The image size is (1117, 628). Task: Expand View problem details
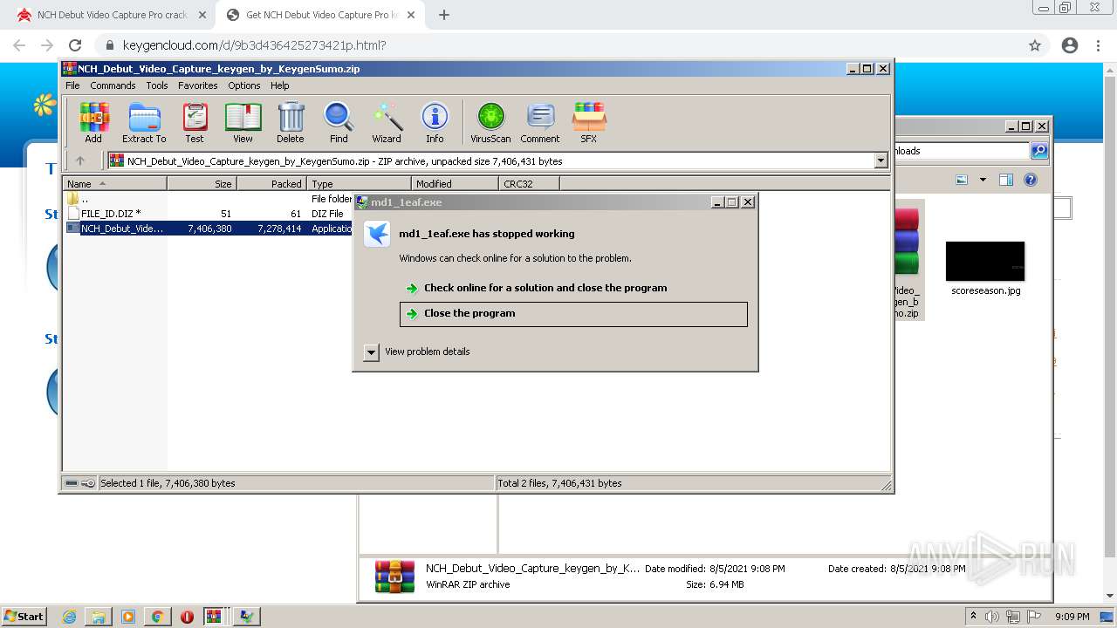pos(416,352)
